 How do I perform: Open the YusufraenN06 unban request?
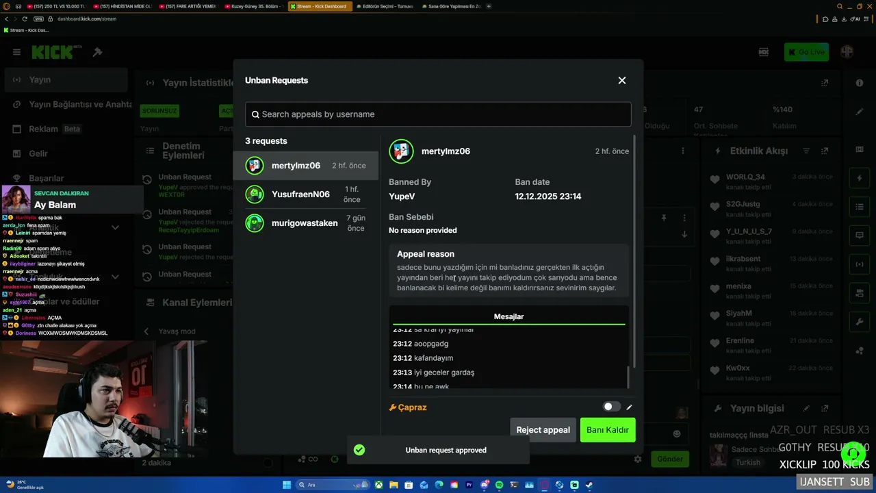click(305, 194)
